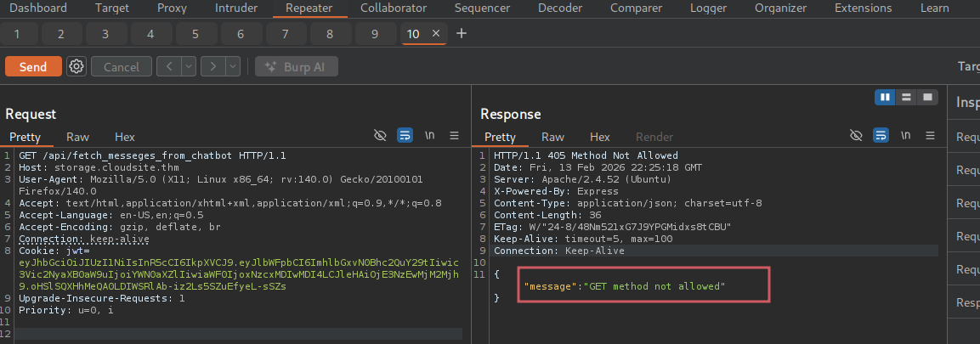Click the X-Powered-By: Express response header
The height and width of the screenshot is (344, 980).
tap(556, 191)
